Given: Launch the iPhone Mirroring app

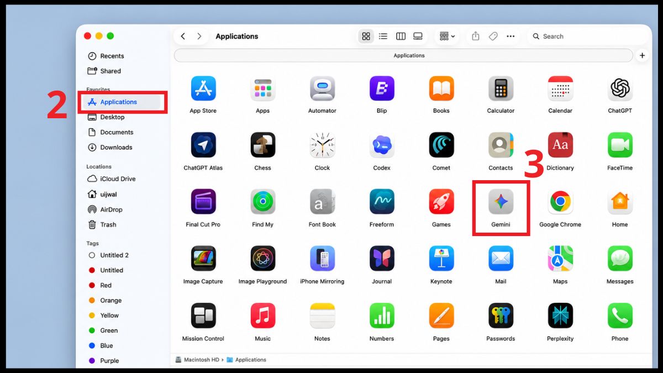Looking at the screenshot, I should [x=322, y=259].
